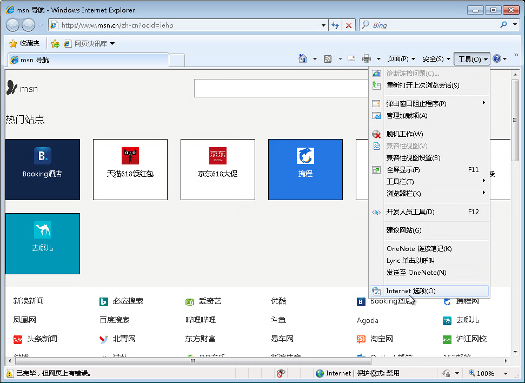Click the Add to Favorites bar icon

(55, 44)
